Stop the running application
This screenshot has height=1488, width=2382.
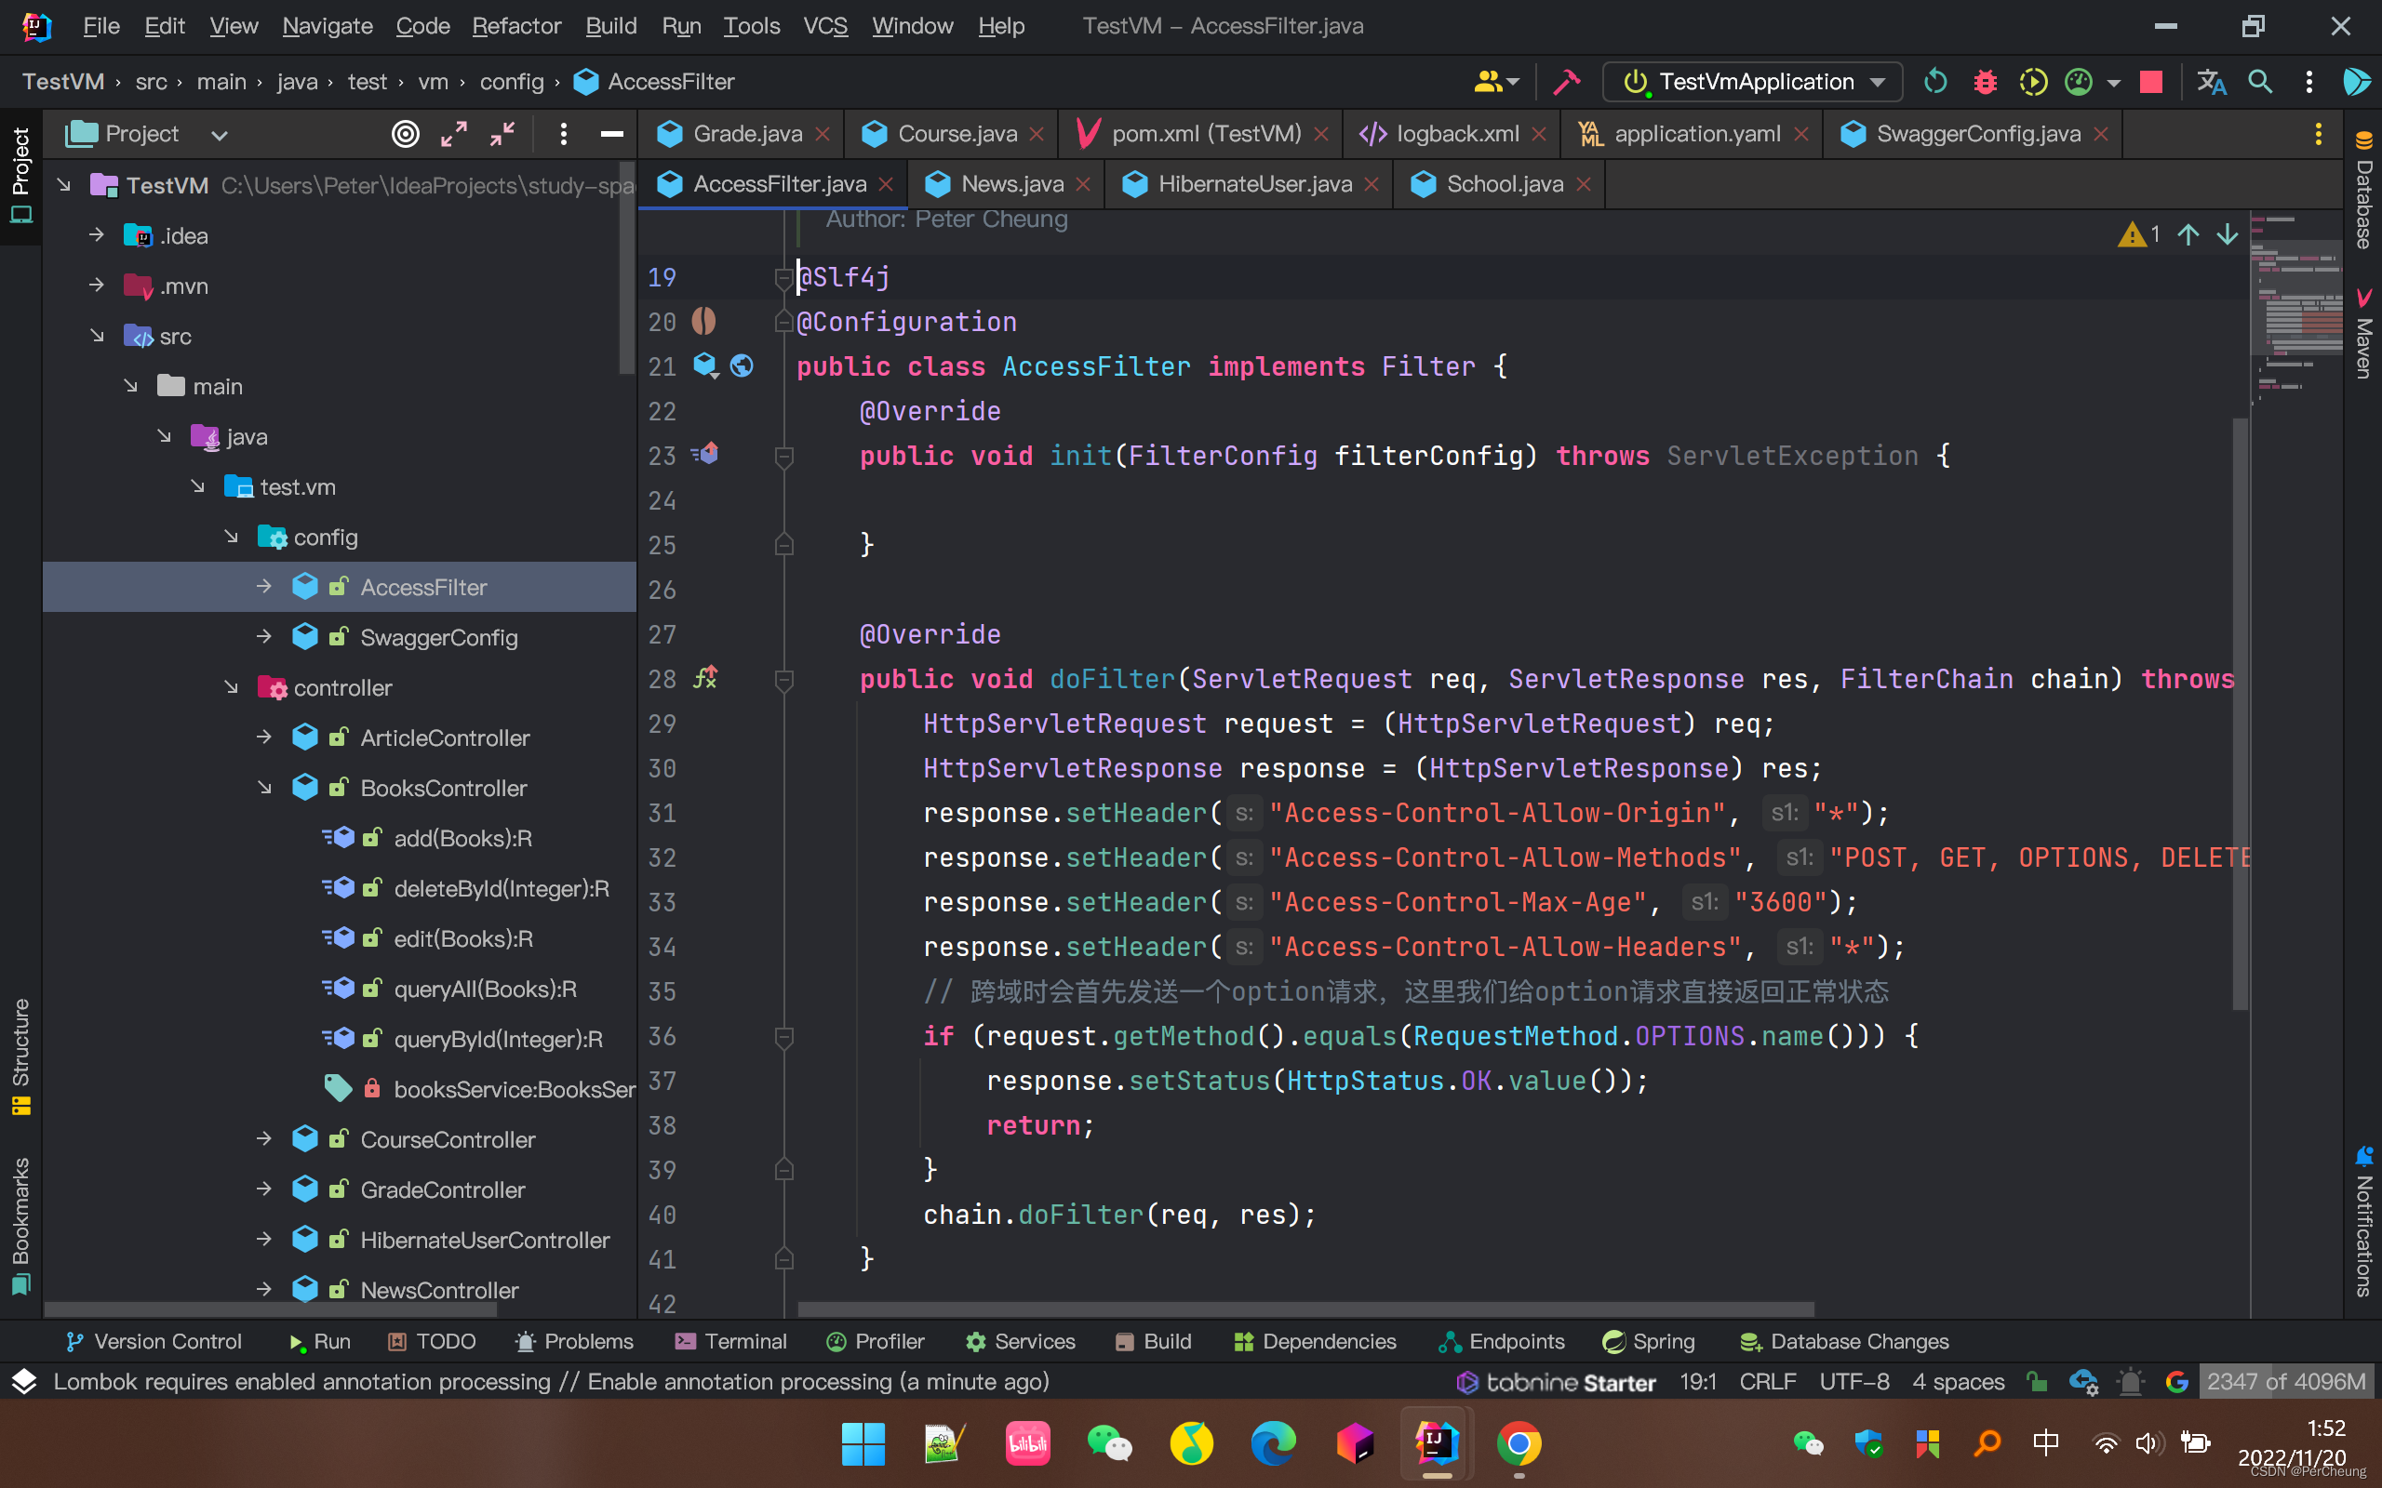coord(2151,82)
